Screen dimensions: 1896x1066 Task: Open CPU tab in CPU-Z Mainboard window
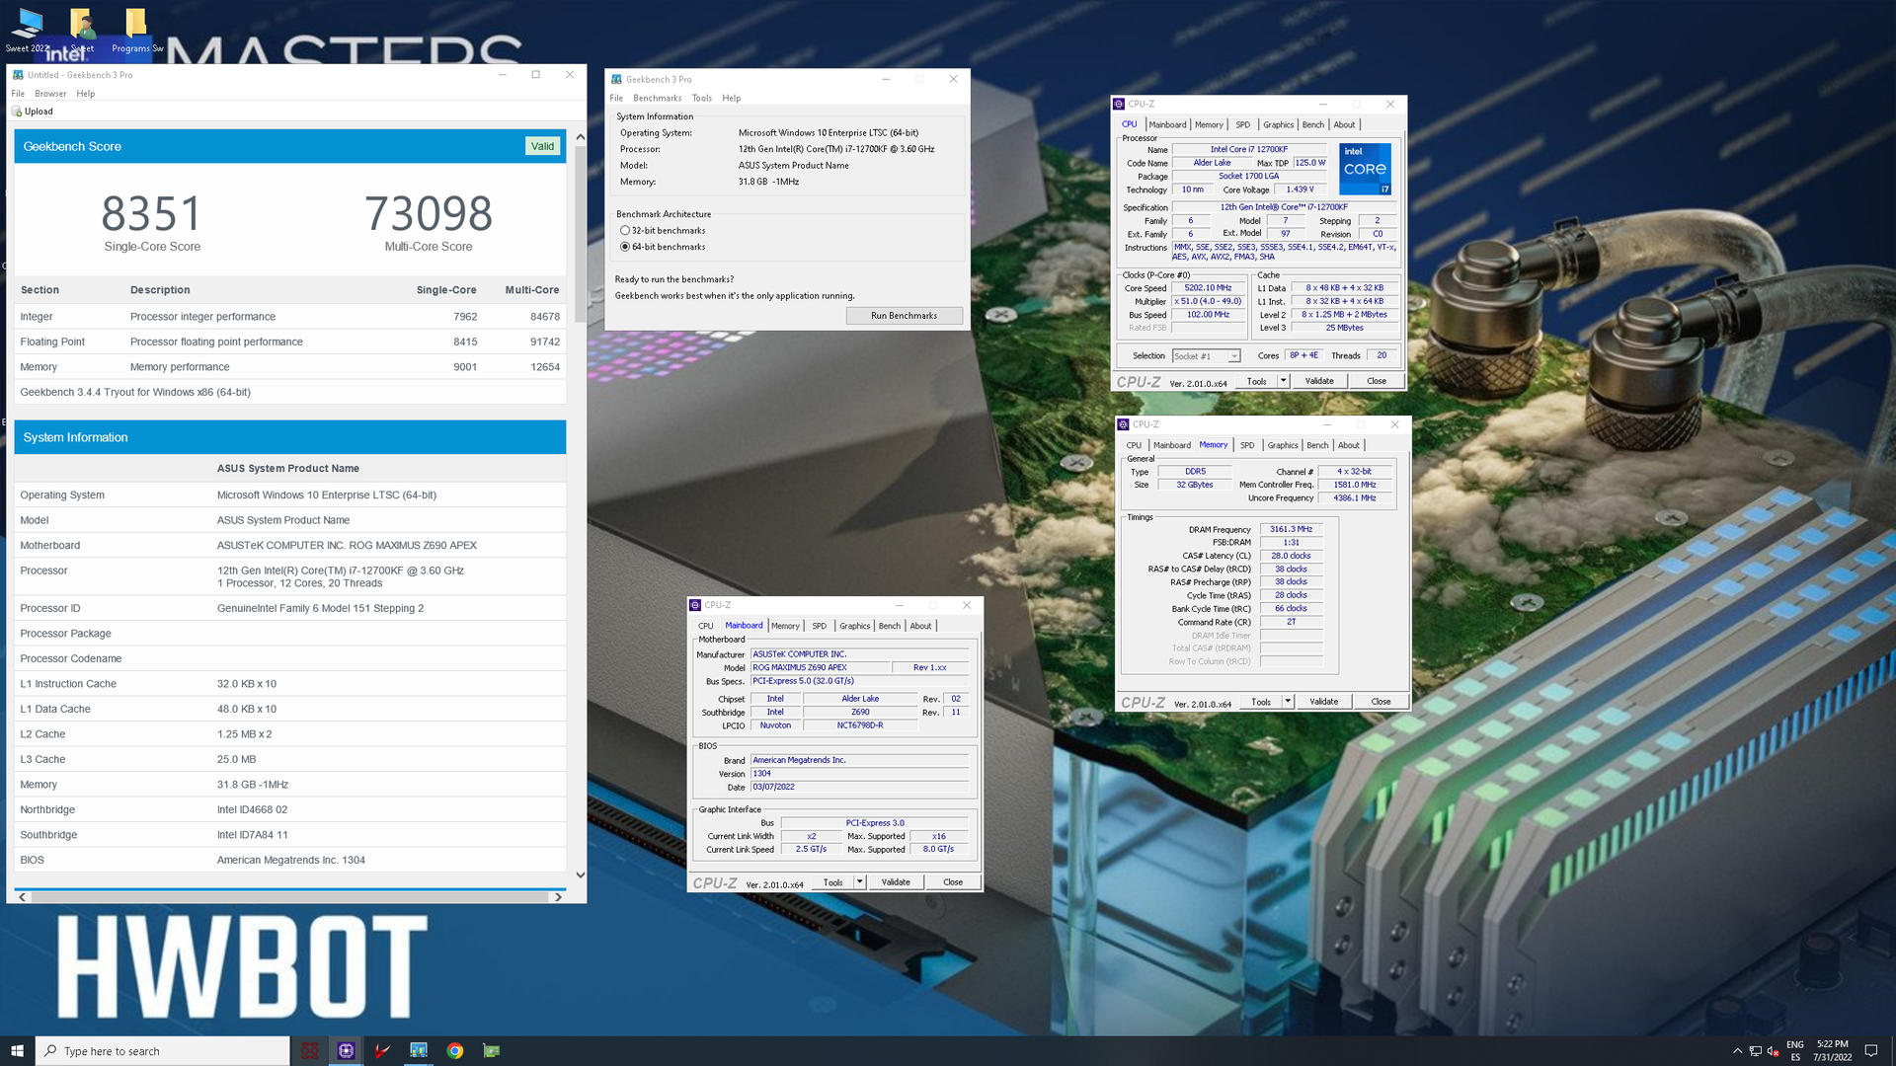pyautogui.click(x=706, y=626)
